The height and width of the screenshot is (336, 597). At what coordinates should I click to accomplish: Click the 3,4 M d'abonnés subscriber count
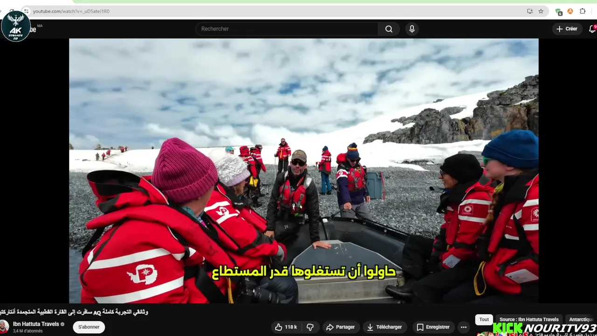[x=28, y=331]
